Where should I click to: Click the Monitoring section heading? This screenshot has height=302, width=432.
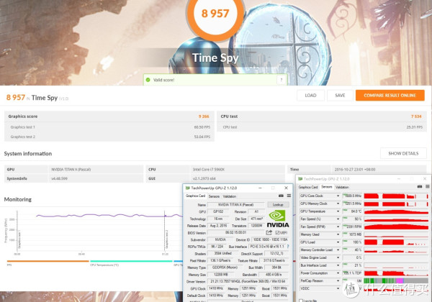click(x=17, y=199)
